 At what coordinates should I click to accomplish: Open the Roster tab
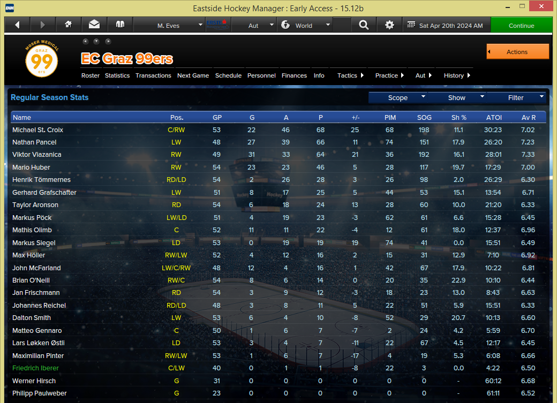(x=90, y=75)
